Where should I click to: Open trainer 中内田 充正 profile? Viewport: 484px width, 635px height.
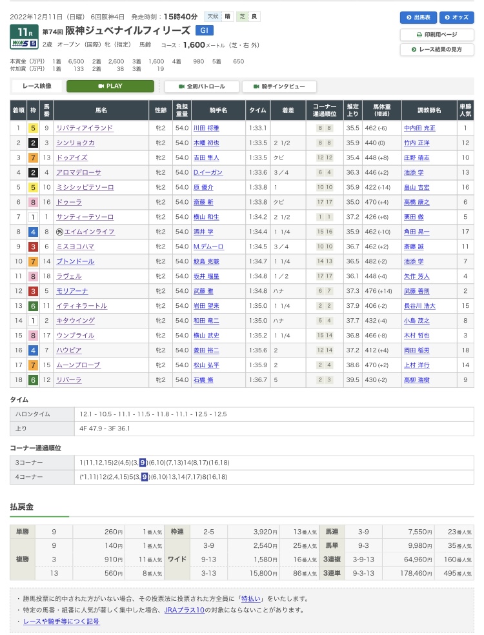coord(419,128)
